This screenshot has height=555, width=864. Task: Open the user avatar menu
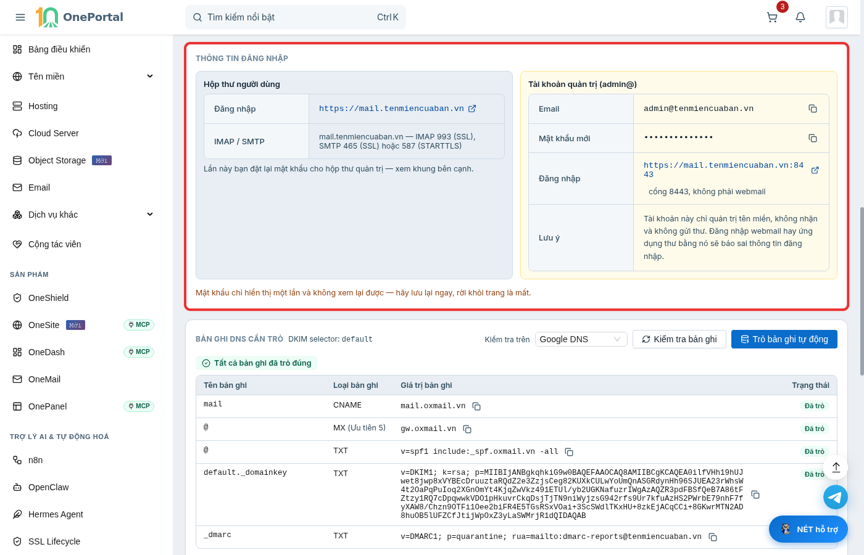(x=837, y=17)
